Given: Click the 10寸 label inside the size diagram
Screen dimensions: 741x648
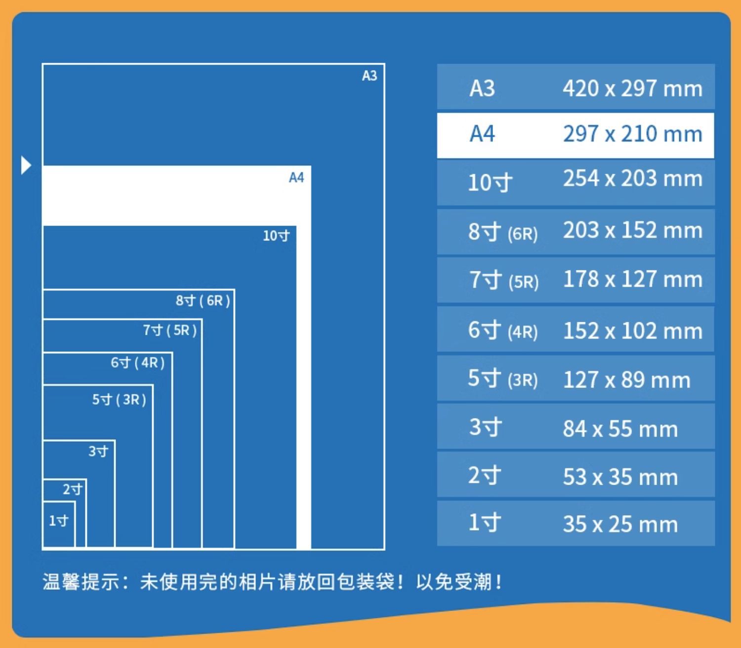Looking at the screenshot, I should pyautogui.click(x=276, y=236).
